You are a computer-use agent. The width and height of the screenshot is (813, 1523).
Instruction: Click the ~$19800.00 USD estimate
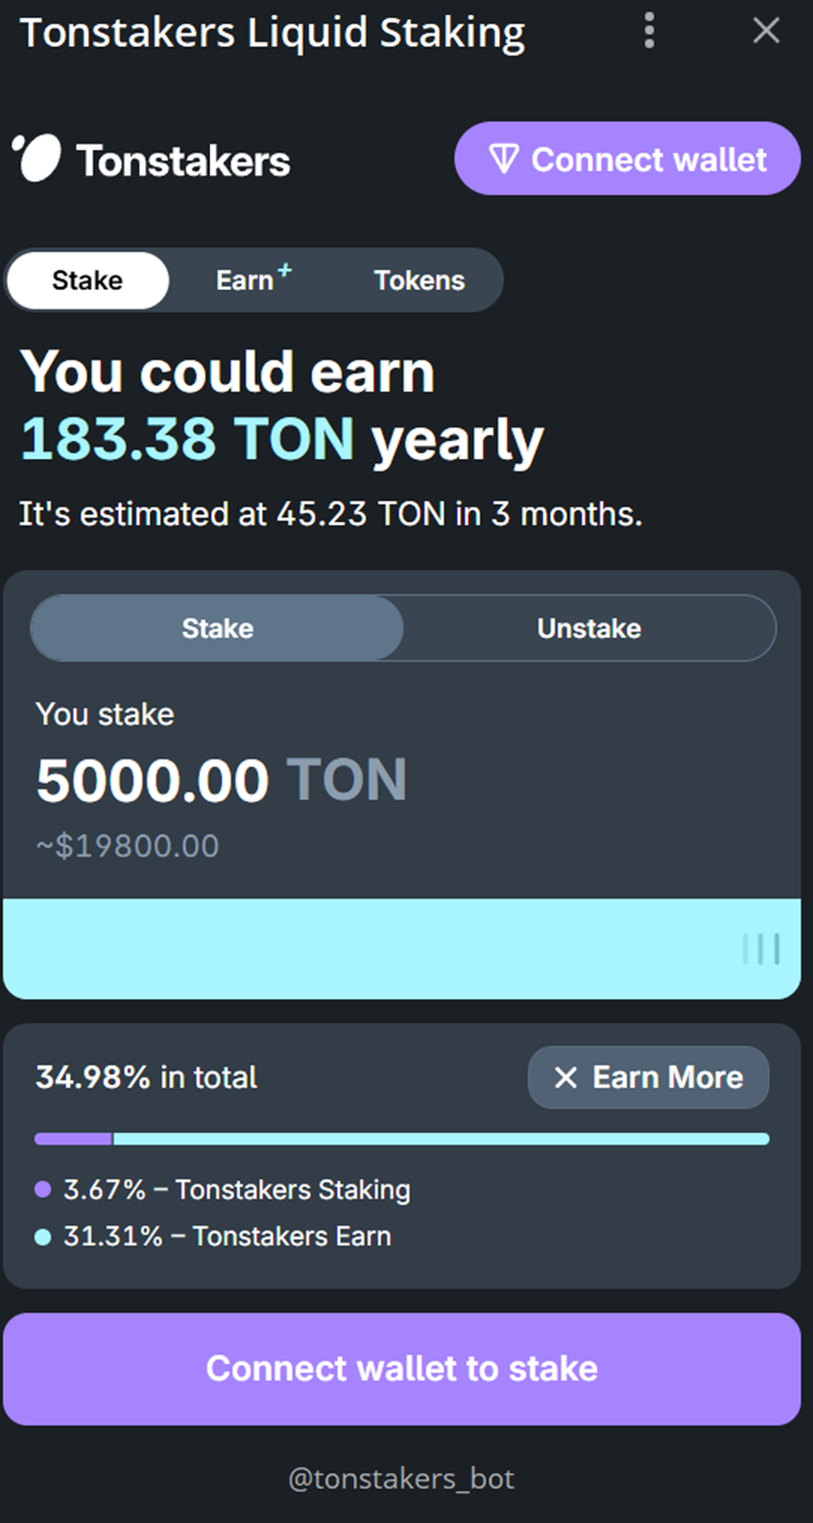click(128, 846)
